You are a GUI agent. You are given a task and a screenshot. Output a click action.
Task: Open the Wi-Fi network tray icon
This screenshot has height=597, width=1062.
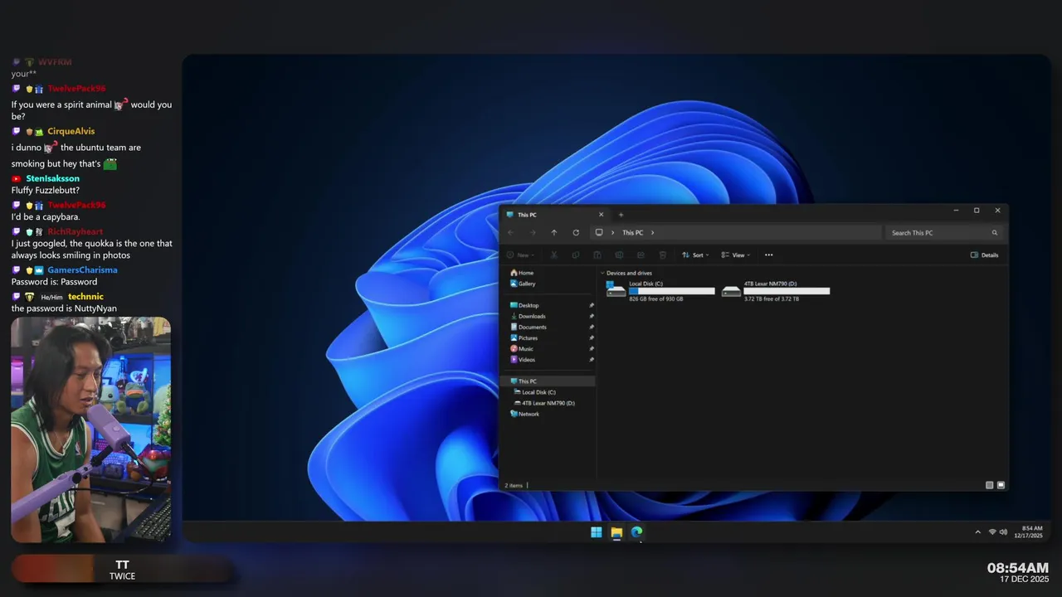point(992,532)
